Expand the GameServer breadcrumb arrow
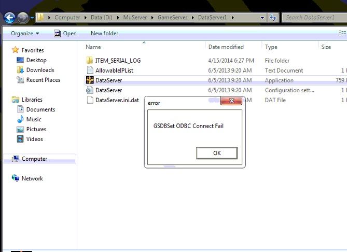The image size is (347, 252). [x=194, y=18]
